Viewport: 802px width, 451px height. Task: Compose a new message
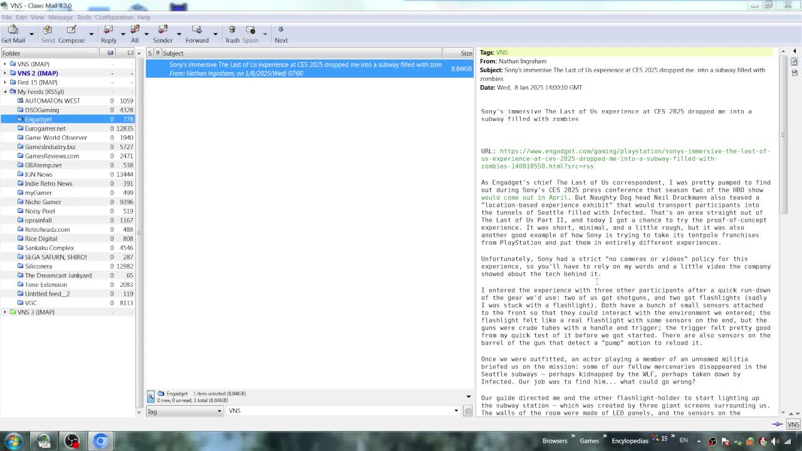coord(71,34)
